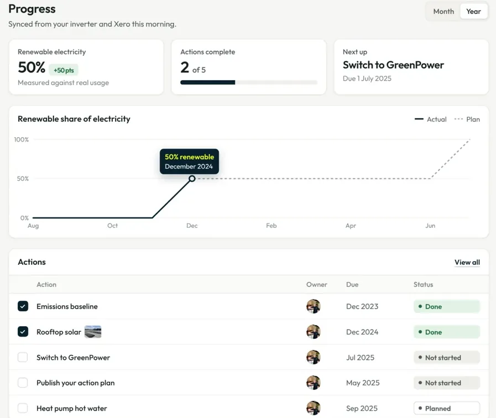
Task: Sort by the Status column header
Action: 423,285
